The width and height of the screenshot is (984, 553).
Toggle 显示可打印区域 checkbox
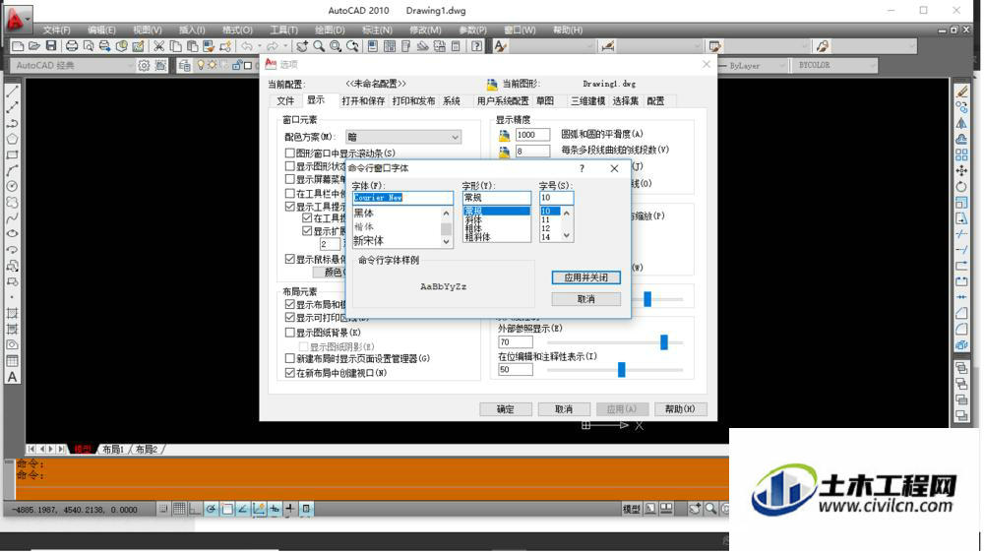click(x=289, y=318)
